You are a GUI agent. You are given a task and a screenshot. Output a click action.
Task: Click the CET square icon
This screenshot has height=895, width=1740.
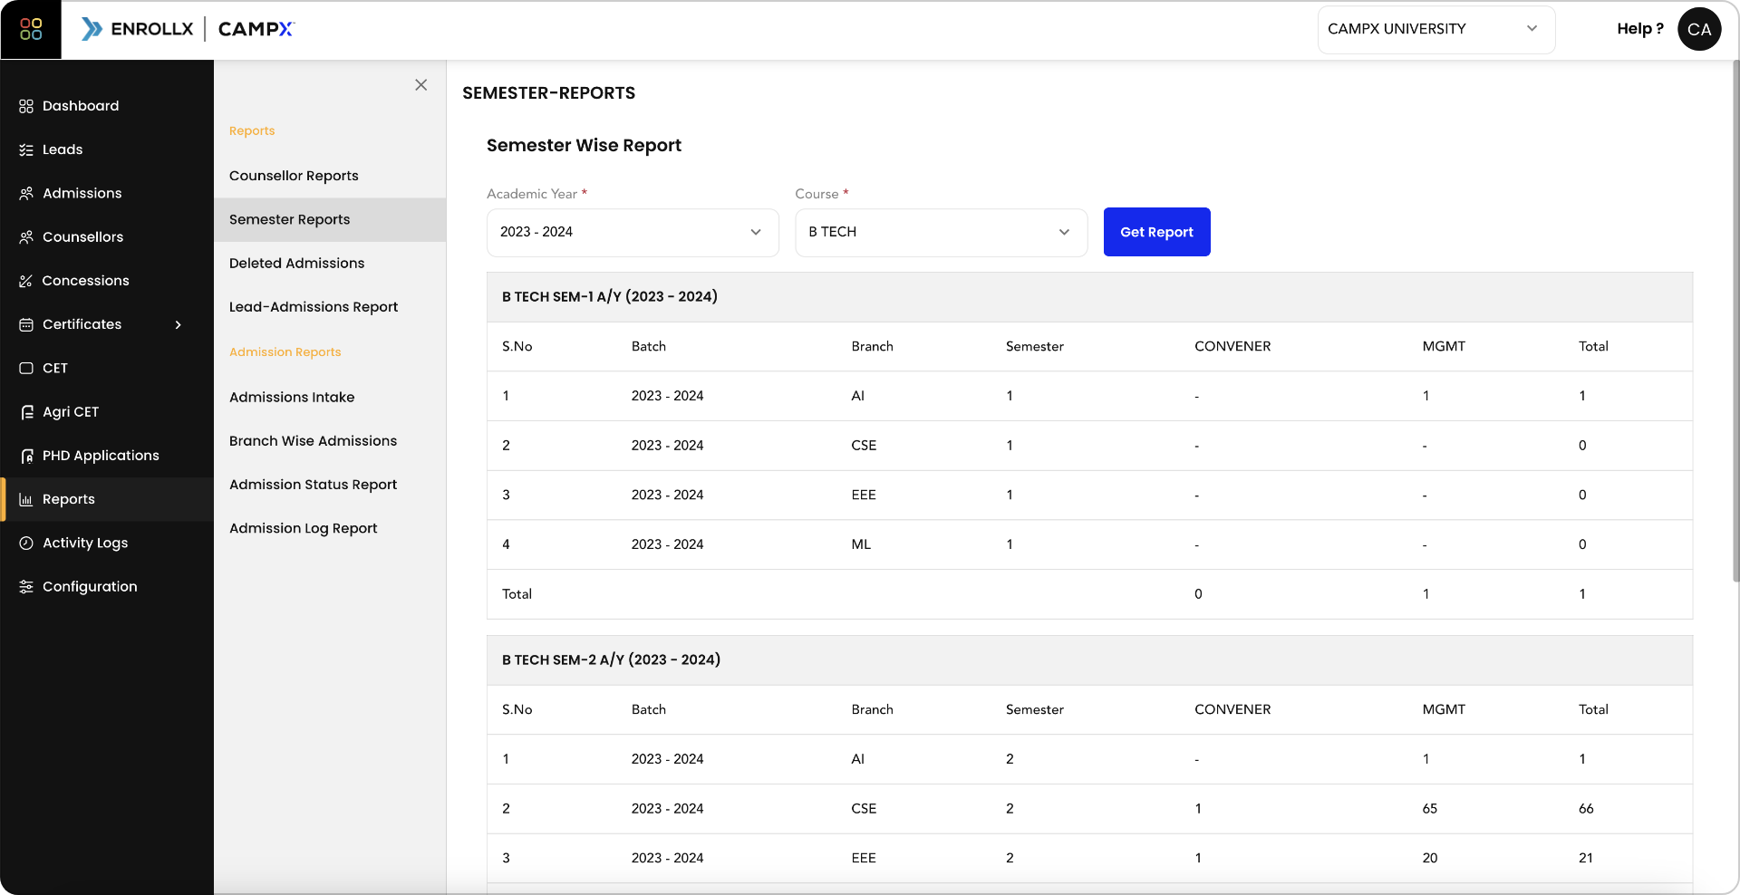[x=26, y=368]
